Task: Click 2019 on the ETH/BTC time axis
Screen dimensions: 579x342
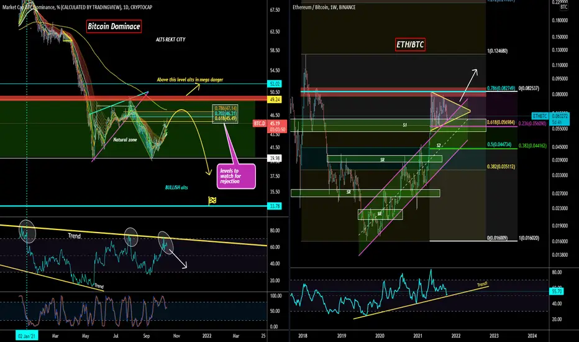Action: (342, 336)
